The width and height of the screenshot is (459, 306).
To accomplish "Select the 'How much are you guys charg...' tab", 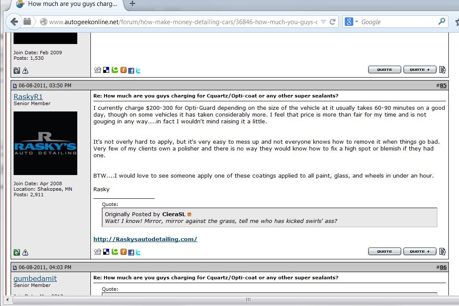I will (68, 4).
